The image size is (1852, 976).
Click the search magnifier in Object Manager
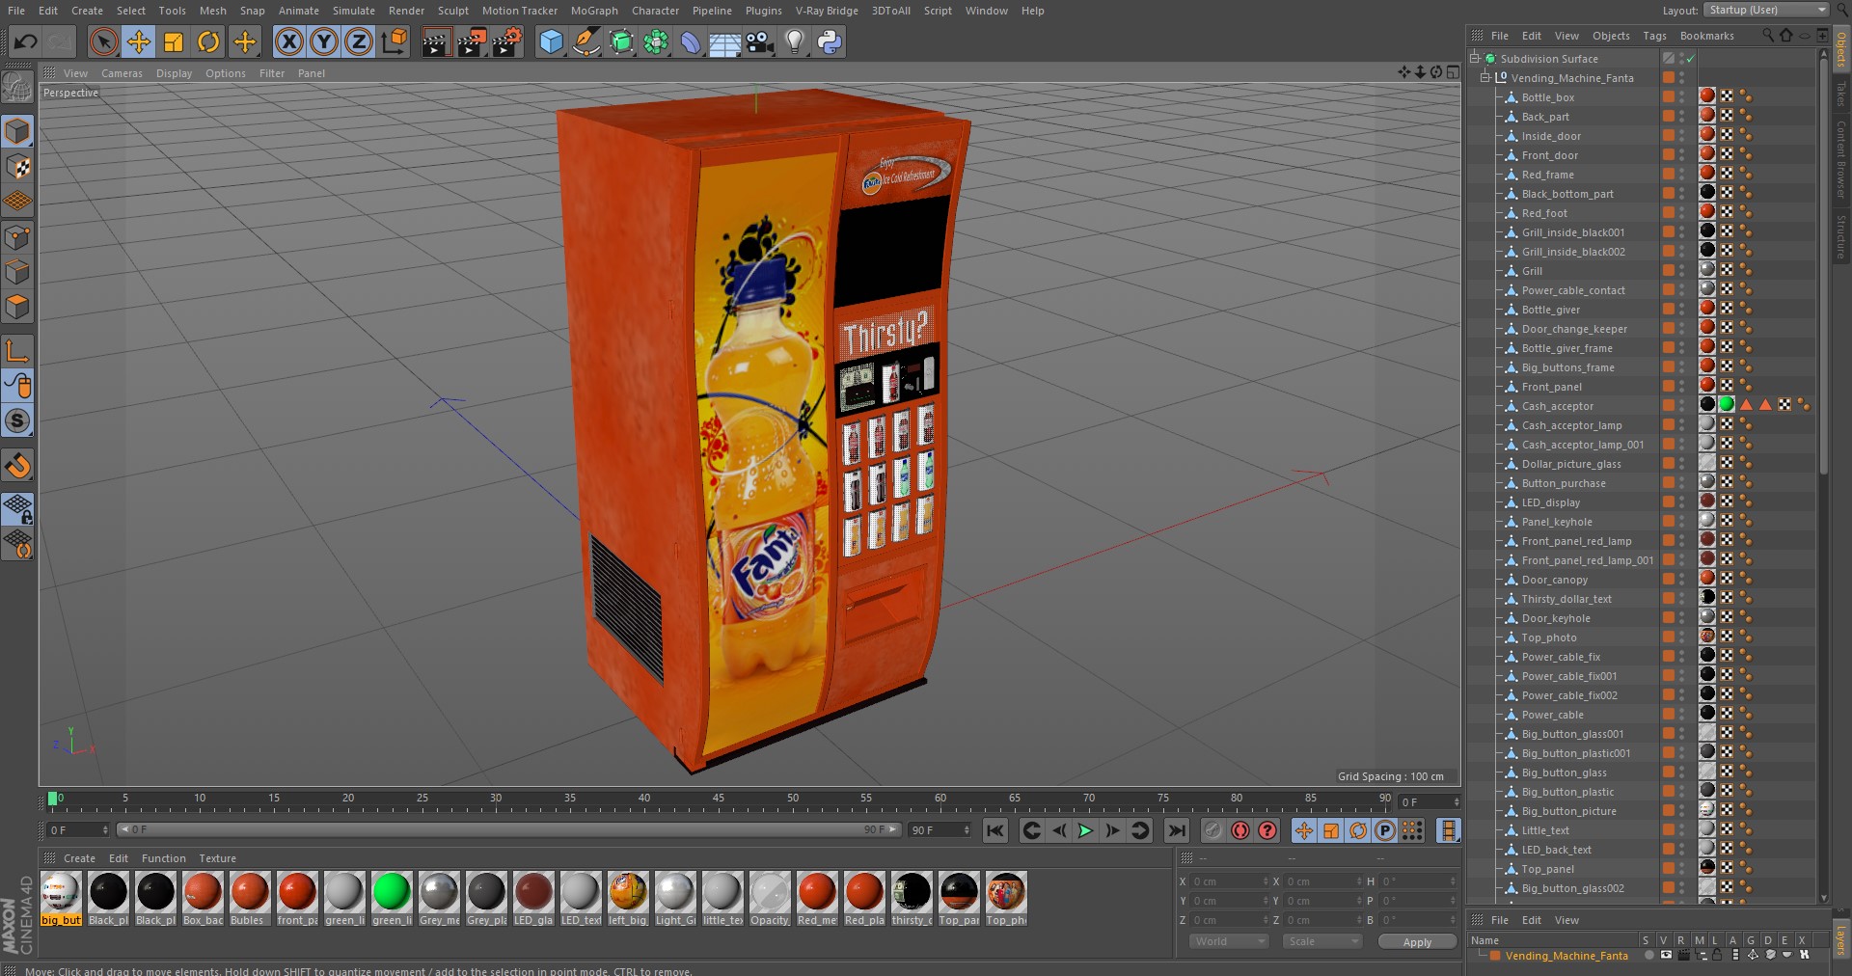[1767, 35]
